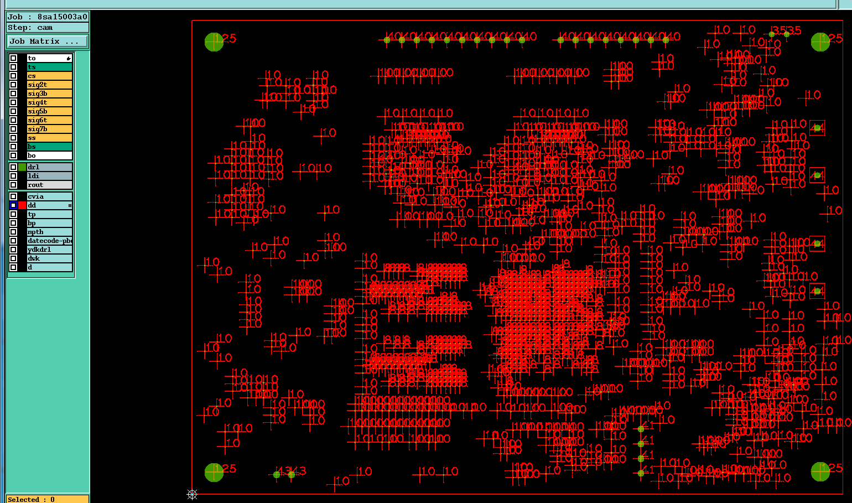
Task: Click the red color swatch of dd layer
Action: [x=22, y=205]
